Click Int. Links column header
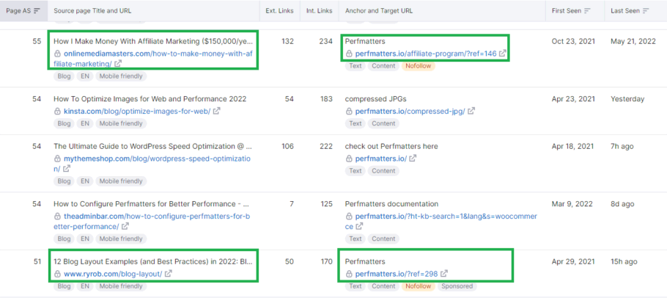The height and width of the screenshot is (298, 667). (x=320, y=10)
